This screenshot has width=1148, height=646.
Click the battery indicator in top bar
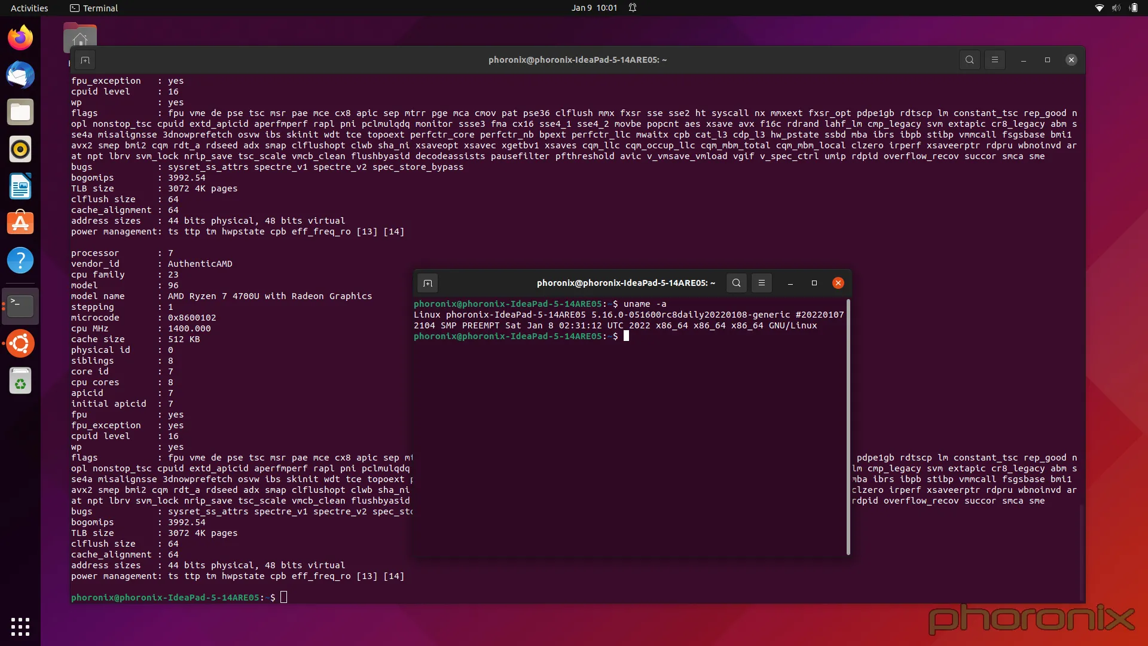[1133, 8]
